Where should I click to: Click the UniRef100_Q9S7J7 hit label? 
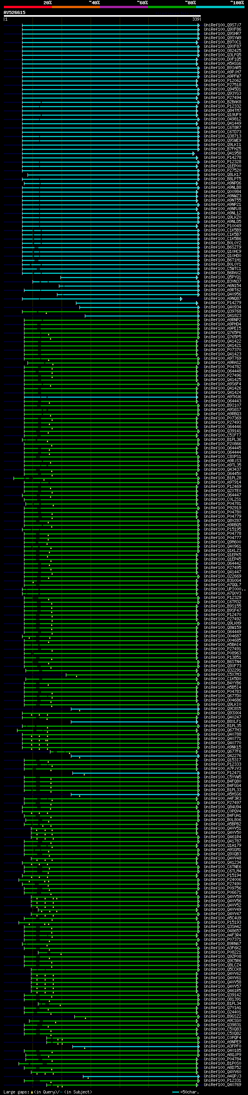[222, 25]
